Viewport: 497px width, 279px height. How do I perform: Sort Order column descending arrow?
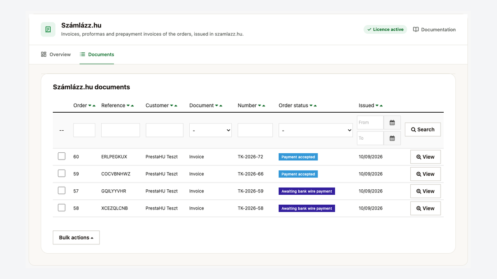click(x=90, y=105)
